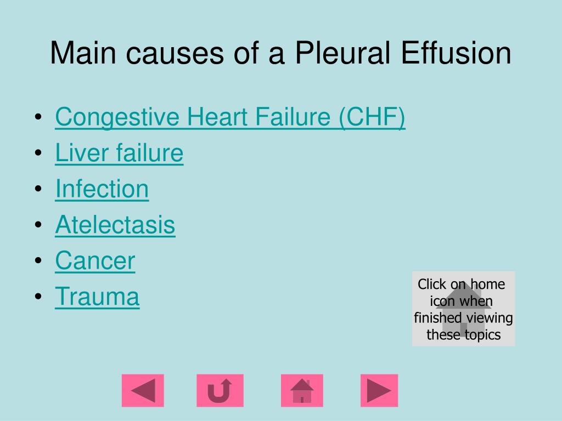Viewport: 562px width, 421px height.
Task: Open the Trauma link
Action: pos(97,297)
